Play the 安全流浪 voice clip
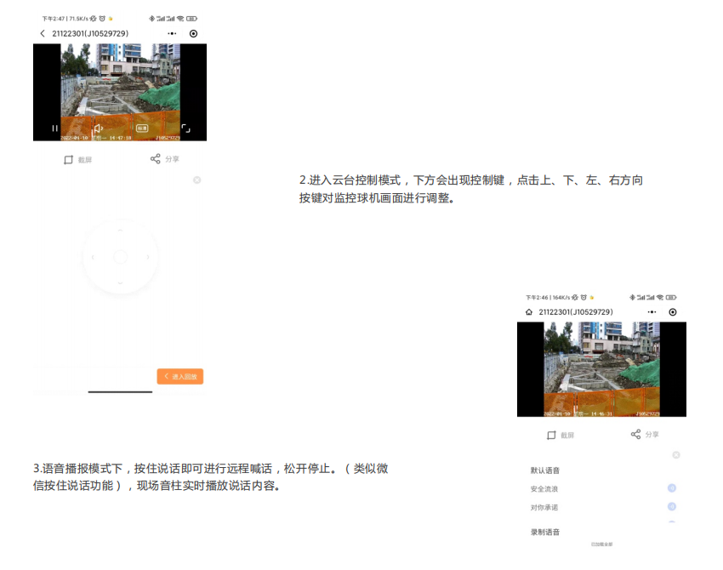This screenshot has height=570, width=723. tap(672, 488)
